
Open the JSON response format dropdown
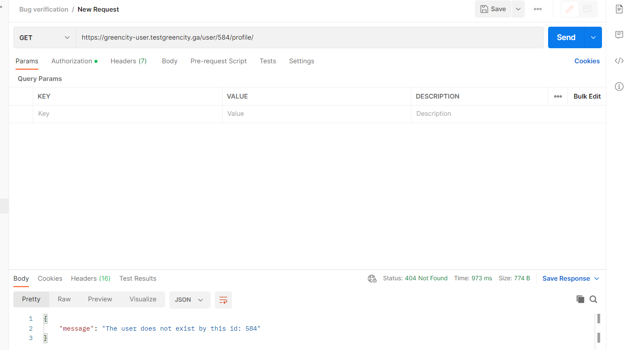pos(189,300)
